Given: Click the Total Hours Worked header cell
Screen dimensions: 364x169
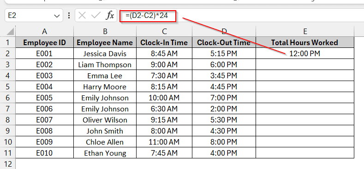Looking at the screenshot, I should click(x=305, y=42).
